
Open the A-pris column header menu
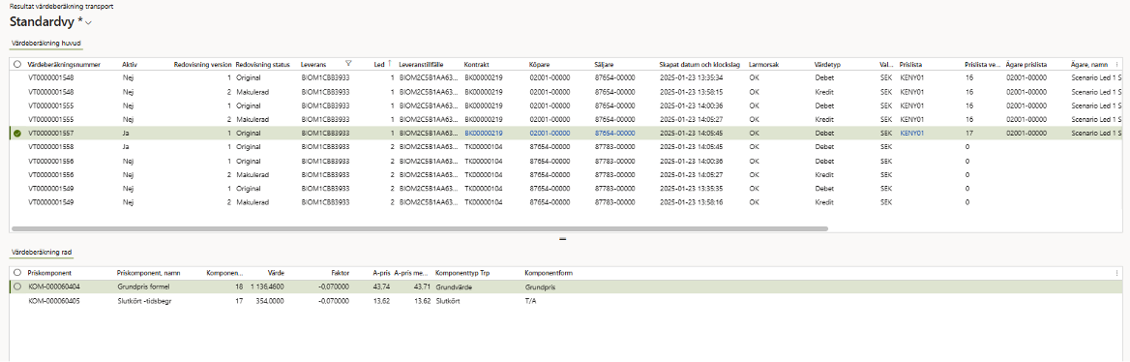tap(381, 273)
